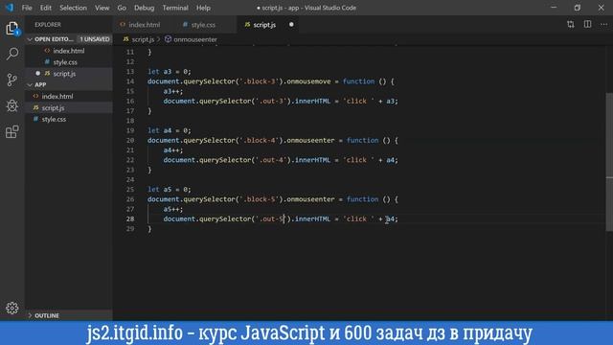Open the Manage gear menu
The height and width of the screenshot is (345, 613).
(12, 308)
